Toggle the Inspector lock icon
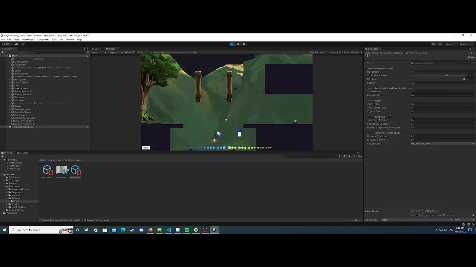Viewport: 476px width, 267px height. point(470,49)
